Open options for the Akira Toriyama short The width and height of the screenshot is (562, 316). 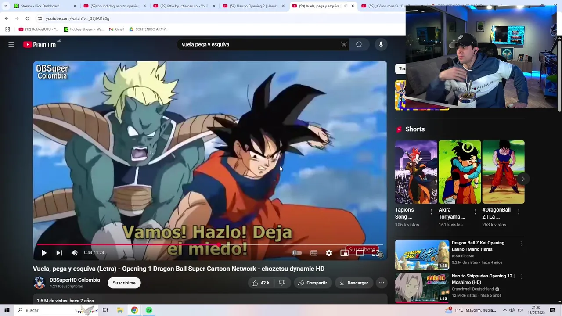tap(475, 212)
